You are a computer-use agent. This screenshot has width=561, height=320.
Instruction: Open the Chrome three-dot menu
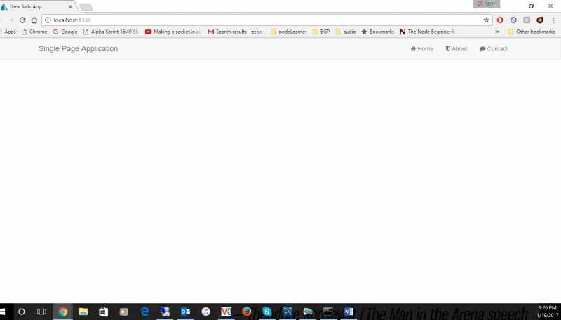tap(553, 20)
